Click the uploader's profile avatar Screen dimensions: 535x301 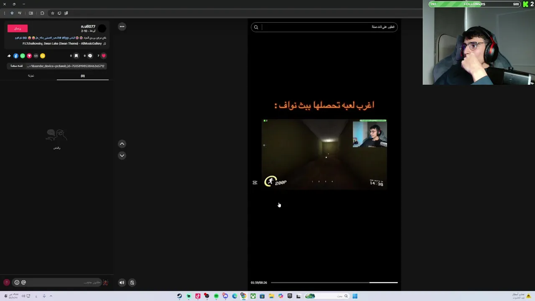102,28
